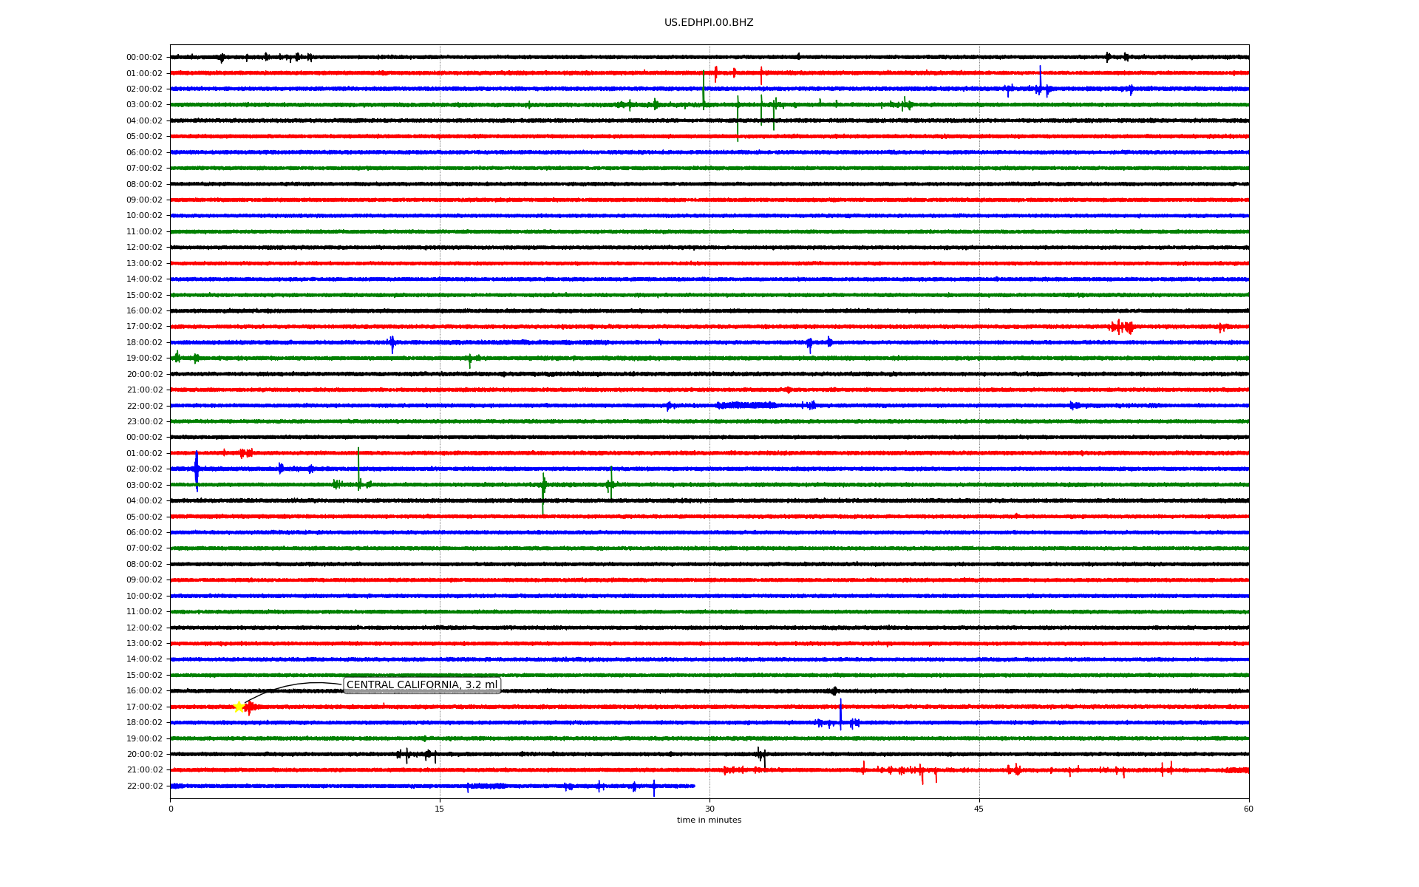Click the 21:00:02 label above the last trace
This screenshot has width=1419, height=887.
(x=144, y=770)
